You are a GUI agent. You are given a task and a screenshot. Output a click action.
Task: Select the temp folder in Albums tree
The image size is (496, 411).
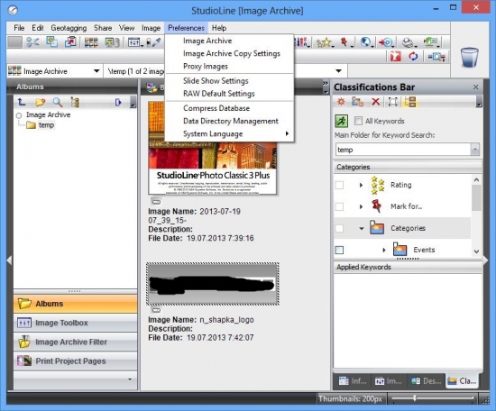[x=46, y=125]
